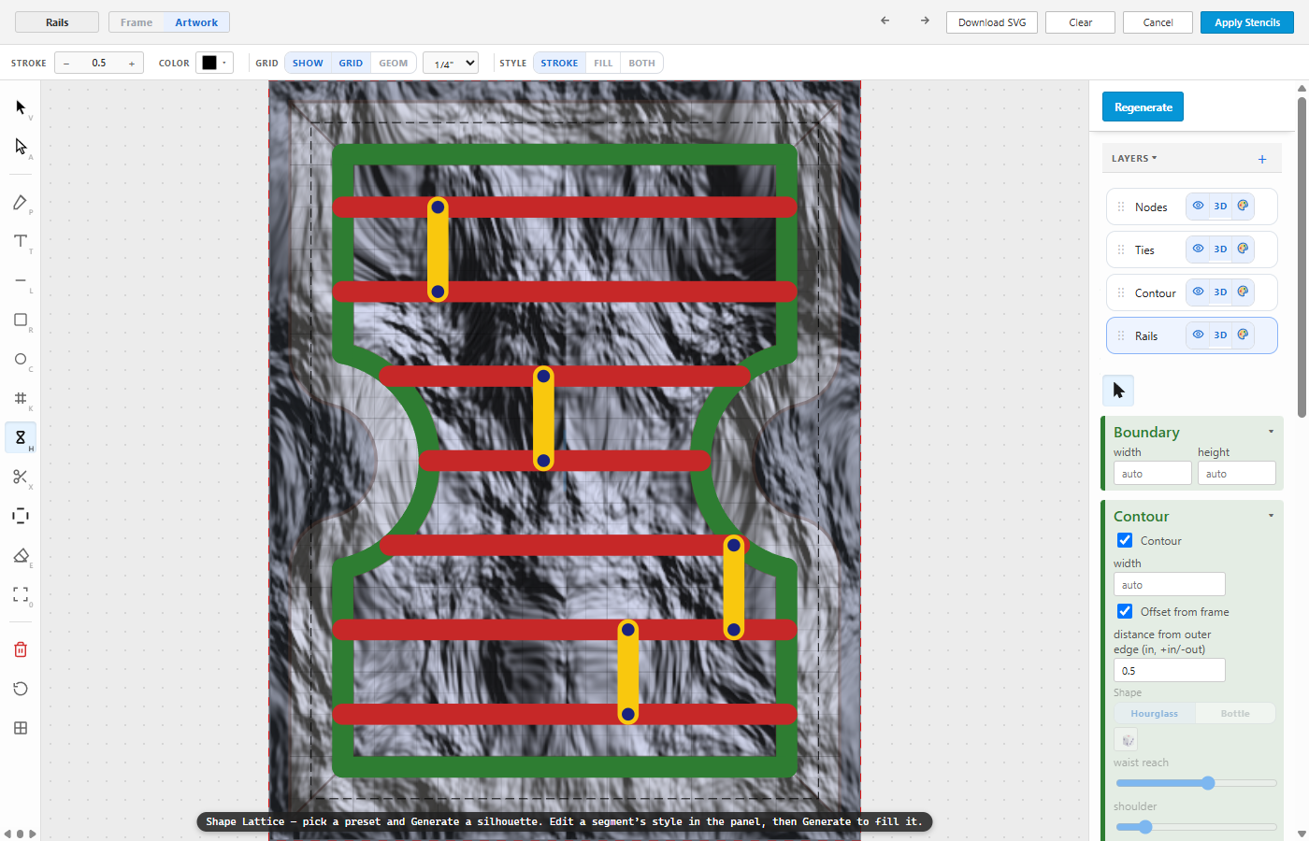The height and width of the screenshot is (841, 1309).
Task: Click the rotate reset icon in left toolbar
Action: click(21, 689)
